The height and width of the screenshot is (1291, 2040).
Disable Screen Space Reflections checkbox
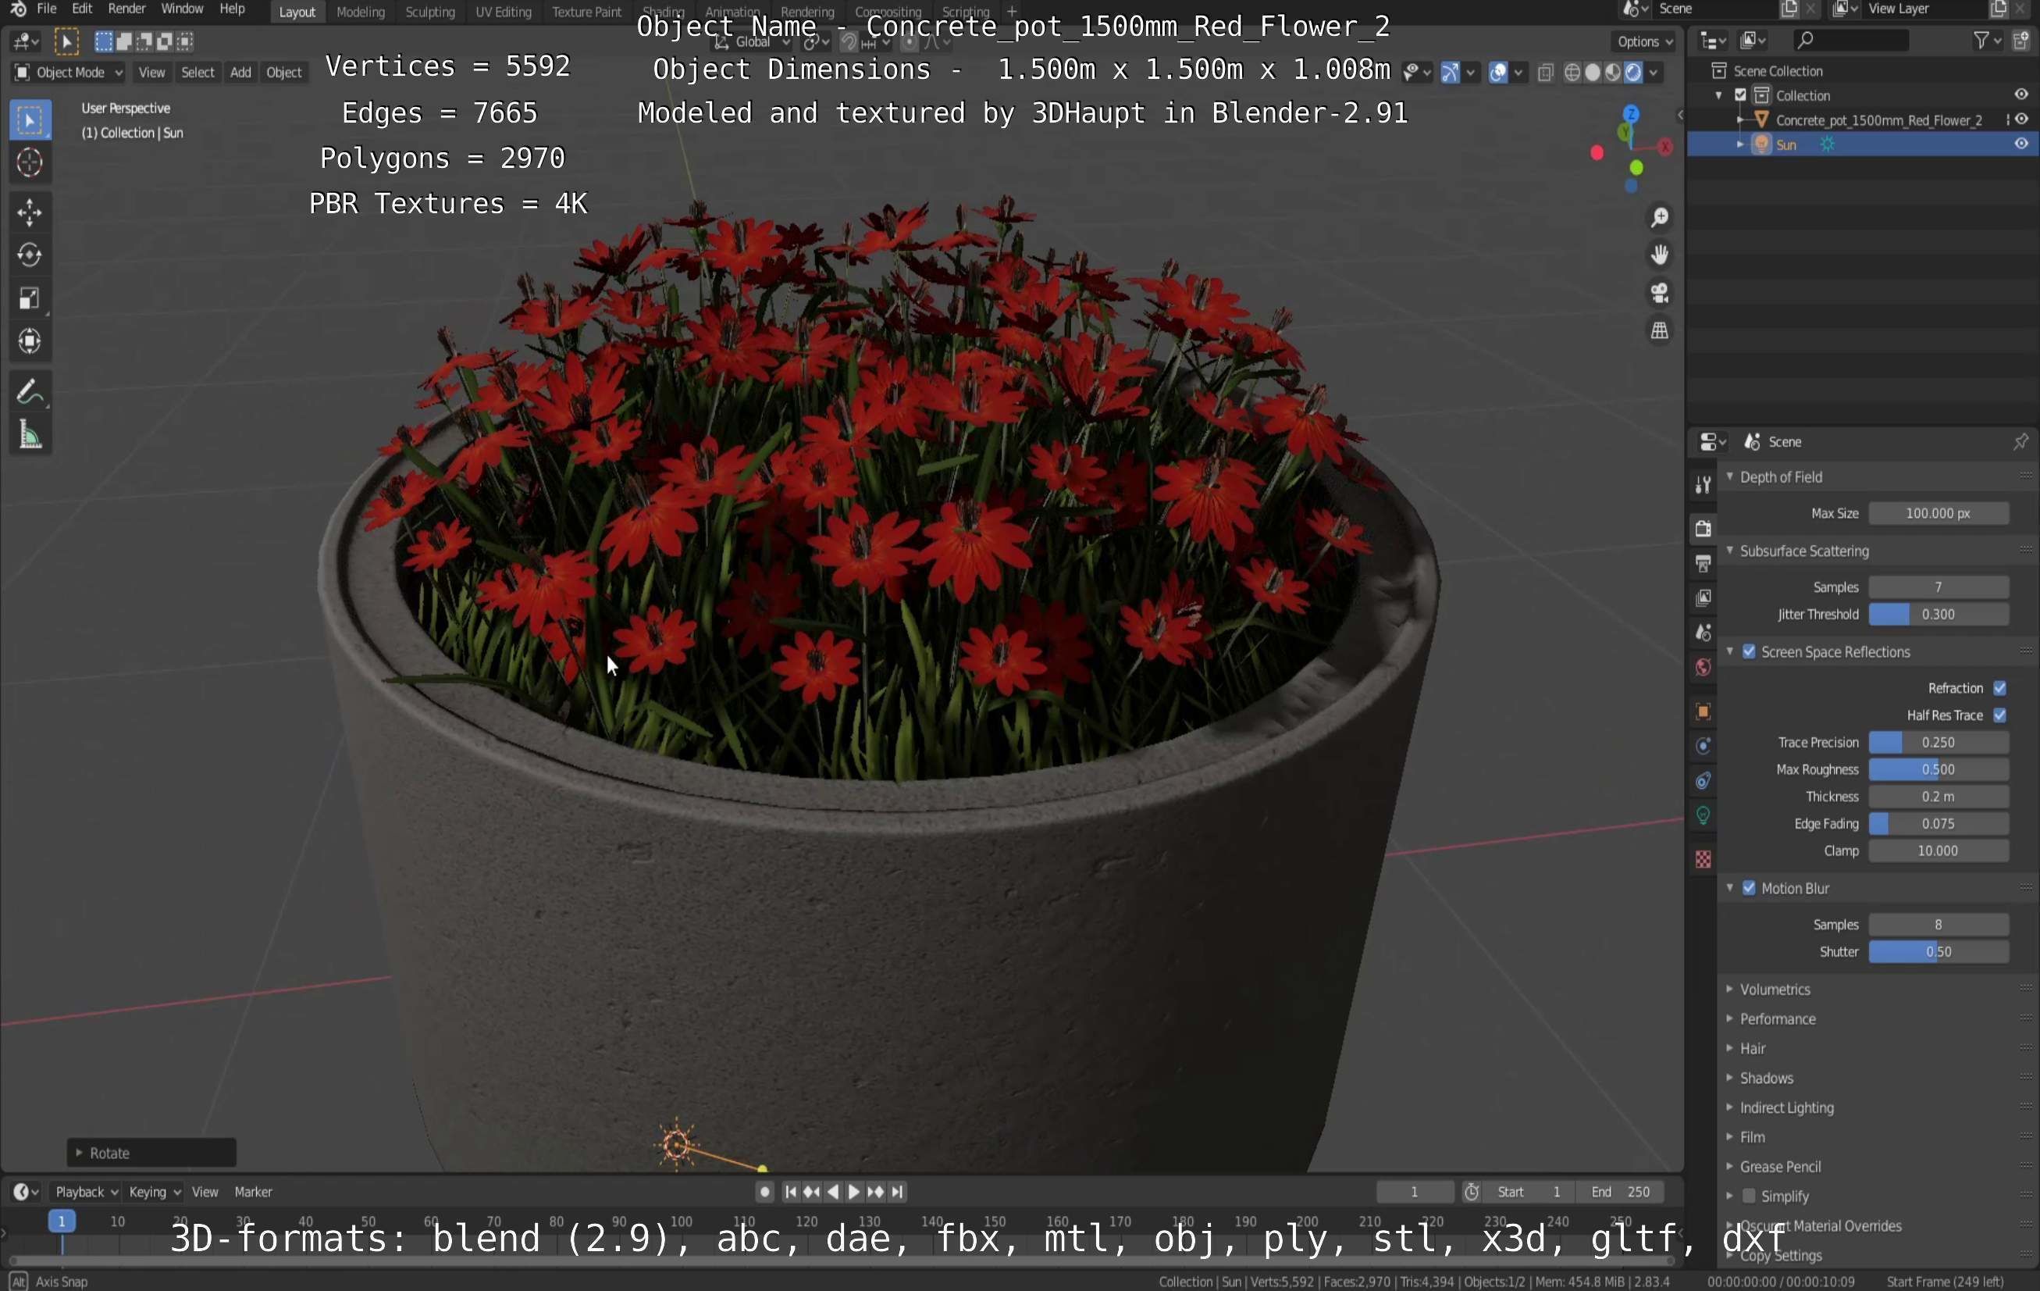pos(1749,652)
